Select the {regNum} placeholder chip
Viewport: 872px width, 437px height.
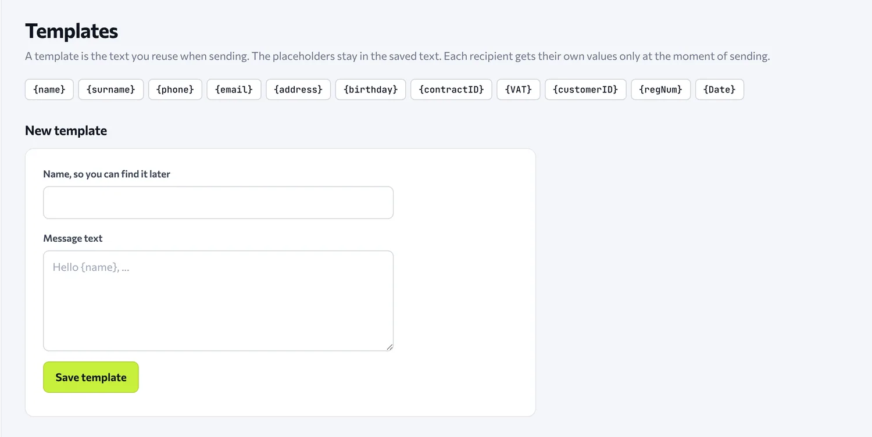(661, 89)
